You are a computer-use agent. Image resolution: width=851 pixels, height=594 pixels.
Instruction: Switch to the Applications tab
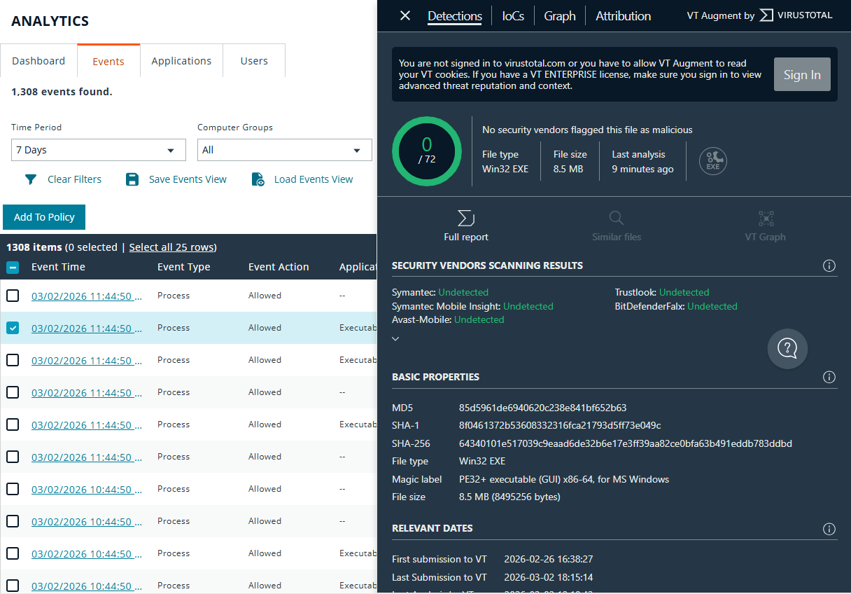(181, 61)
